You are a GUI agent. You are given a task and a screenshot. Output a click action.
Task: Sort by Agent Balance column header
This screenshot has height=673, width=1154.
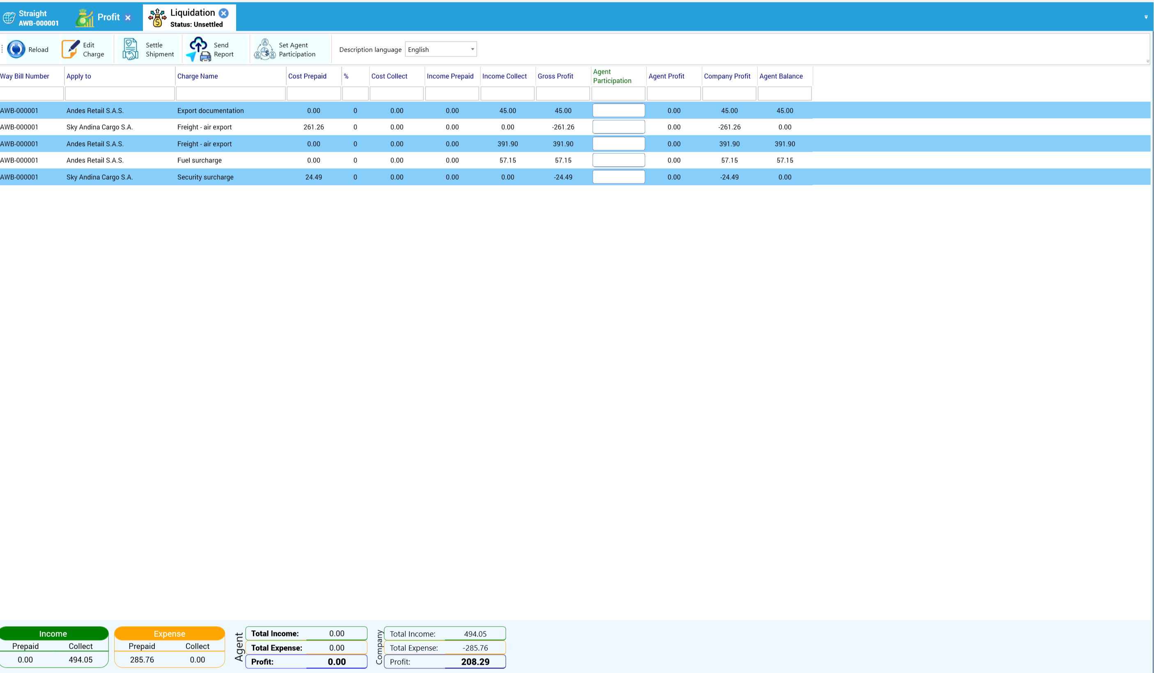click(781, 76)
